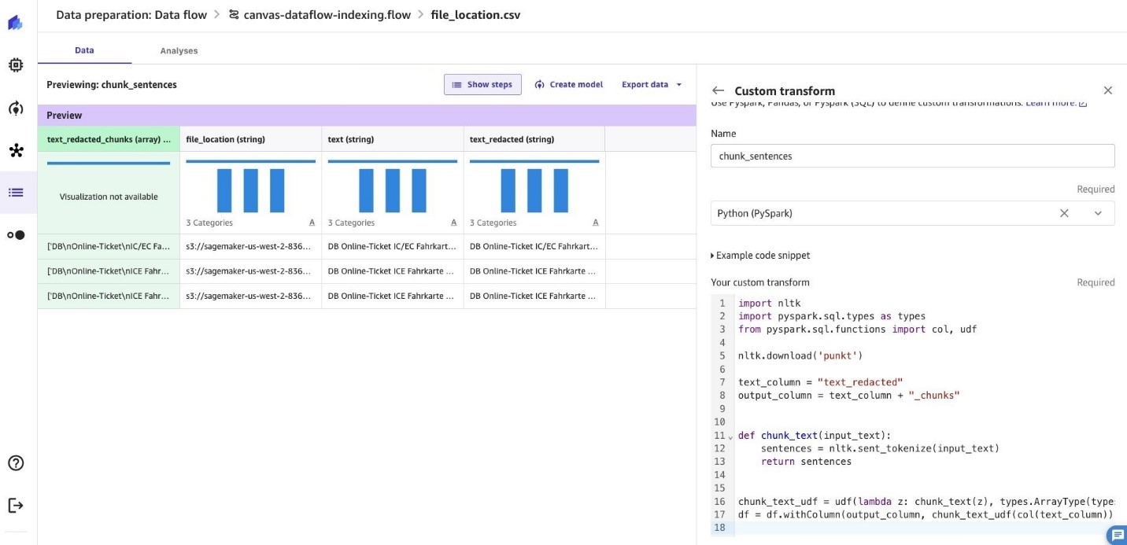This screenshot has width=1127, height=545.
Task: Click the 'DB Online-Ticket IC/EC Fahrkarte' text cell
Action: (393, 247)
